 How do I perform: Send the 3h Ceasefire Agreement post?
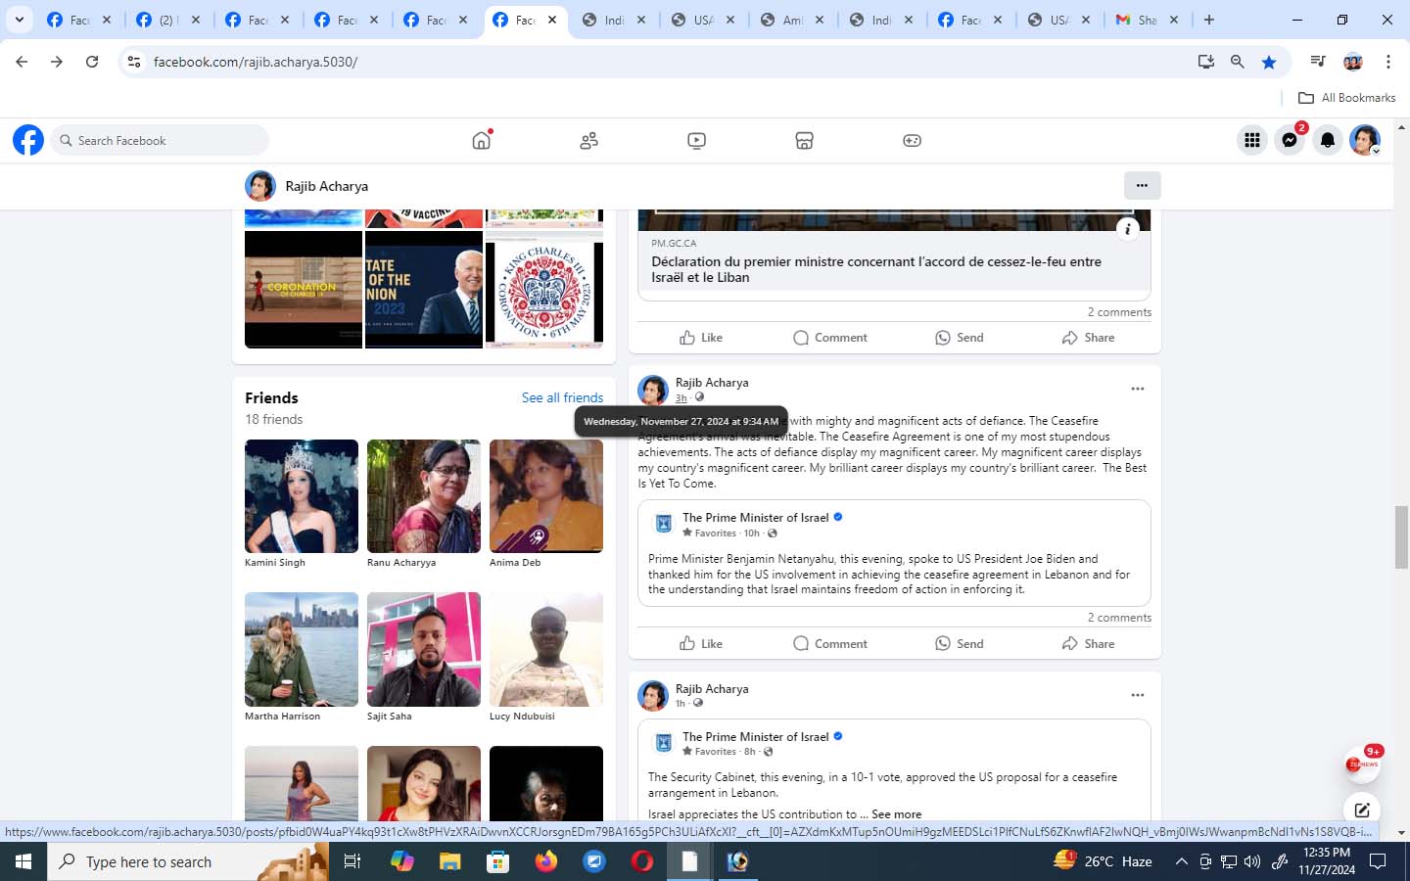pyautogui.click(x=960, y=643)
